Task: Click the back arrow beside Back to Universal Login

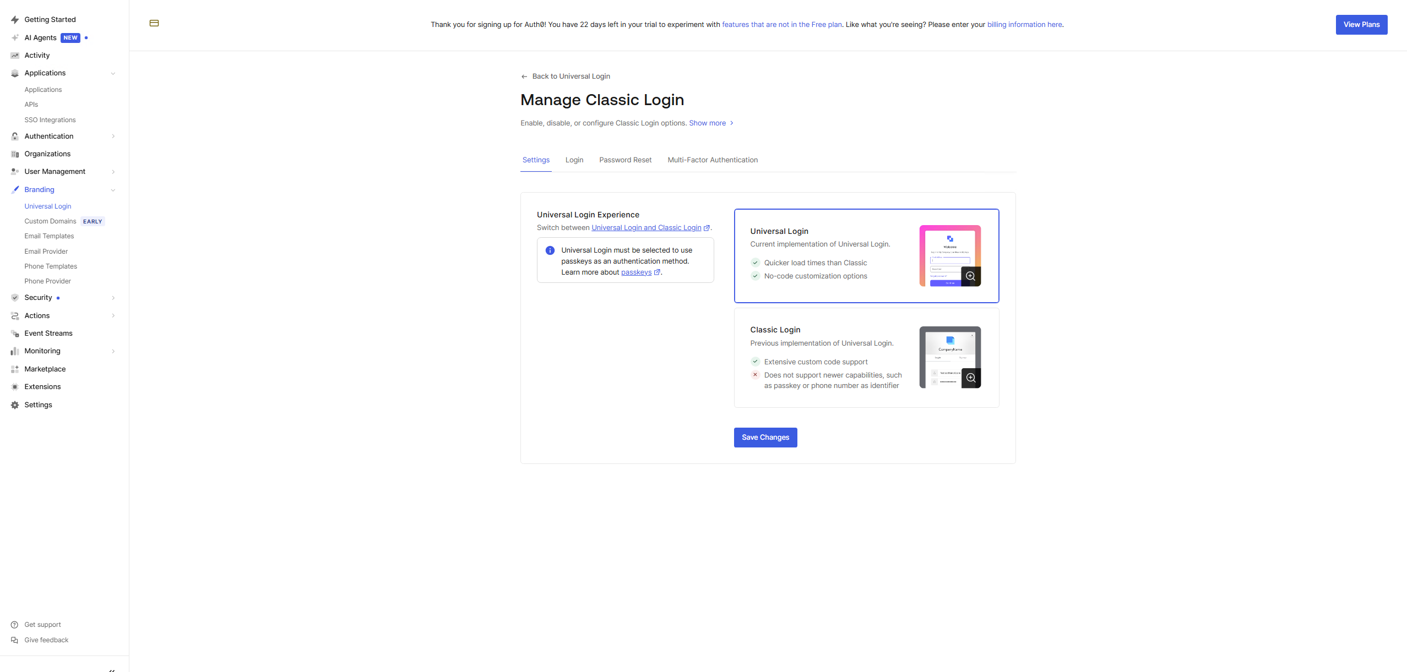Action: pyautogui.click(x=524, y=77)
